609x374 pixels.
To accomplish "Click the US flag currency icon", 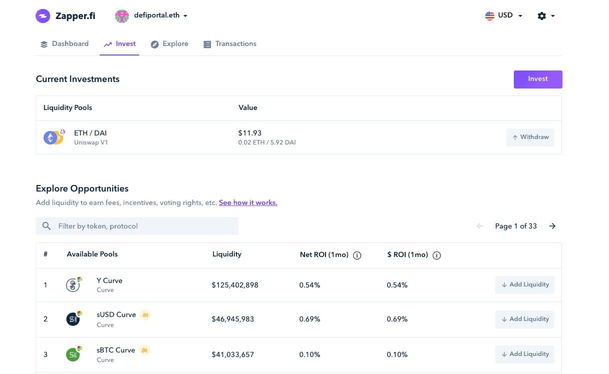I will pyautogui.click(x=490, y=15).
